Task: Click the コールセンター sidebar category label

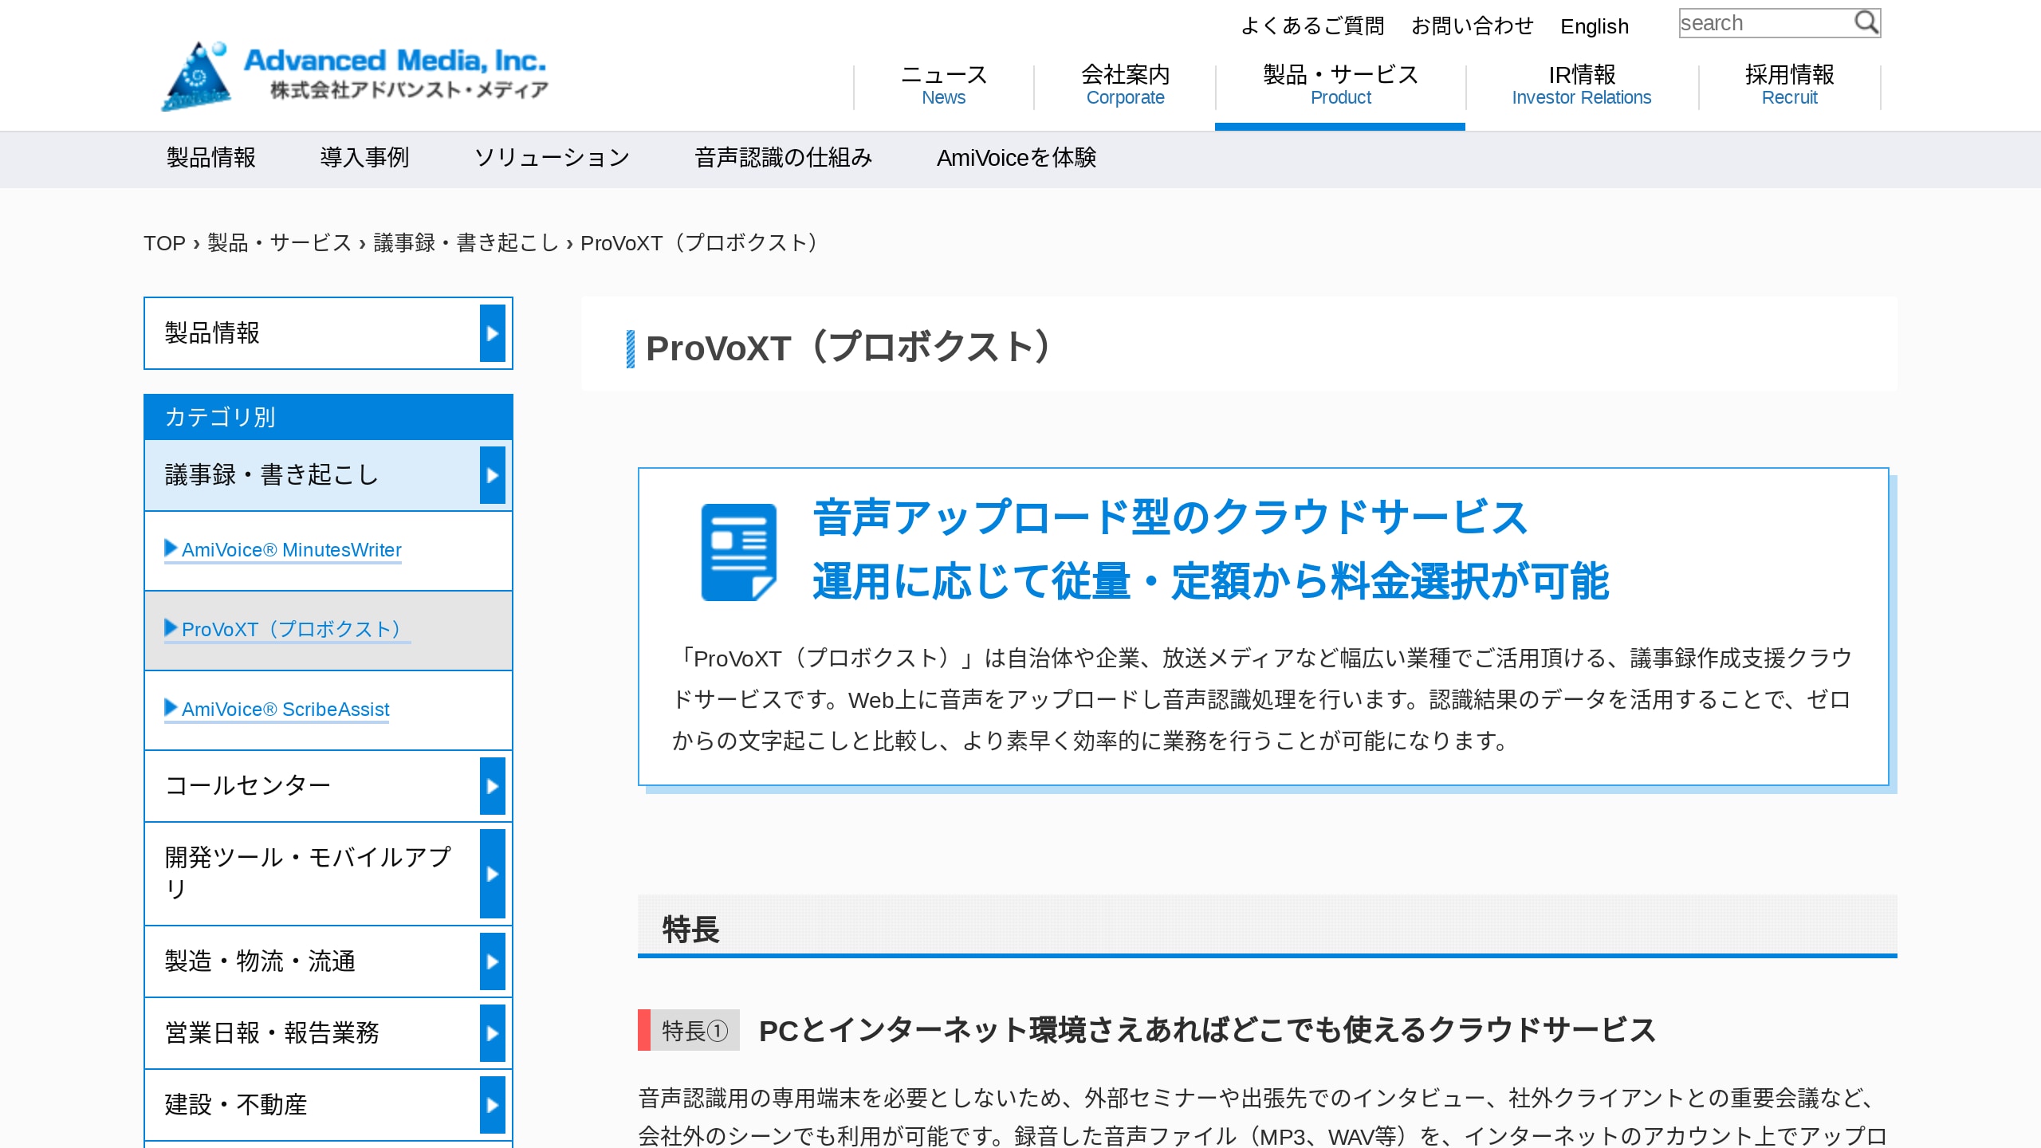Action: 248,786
